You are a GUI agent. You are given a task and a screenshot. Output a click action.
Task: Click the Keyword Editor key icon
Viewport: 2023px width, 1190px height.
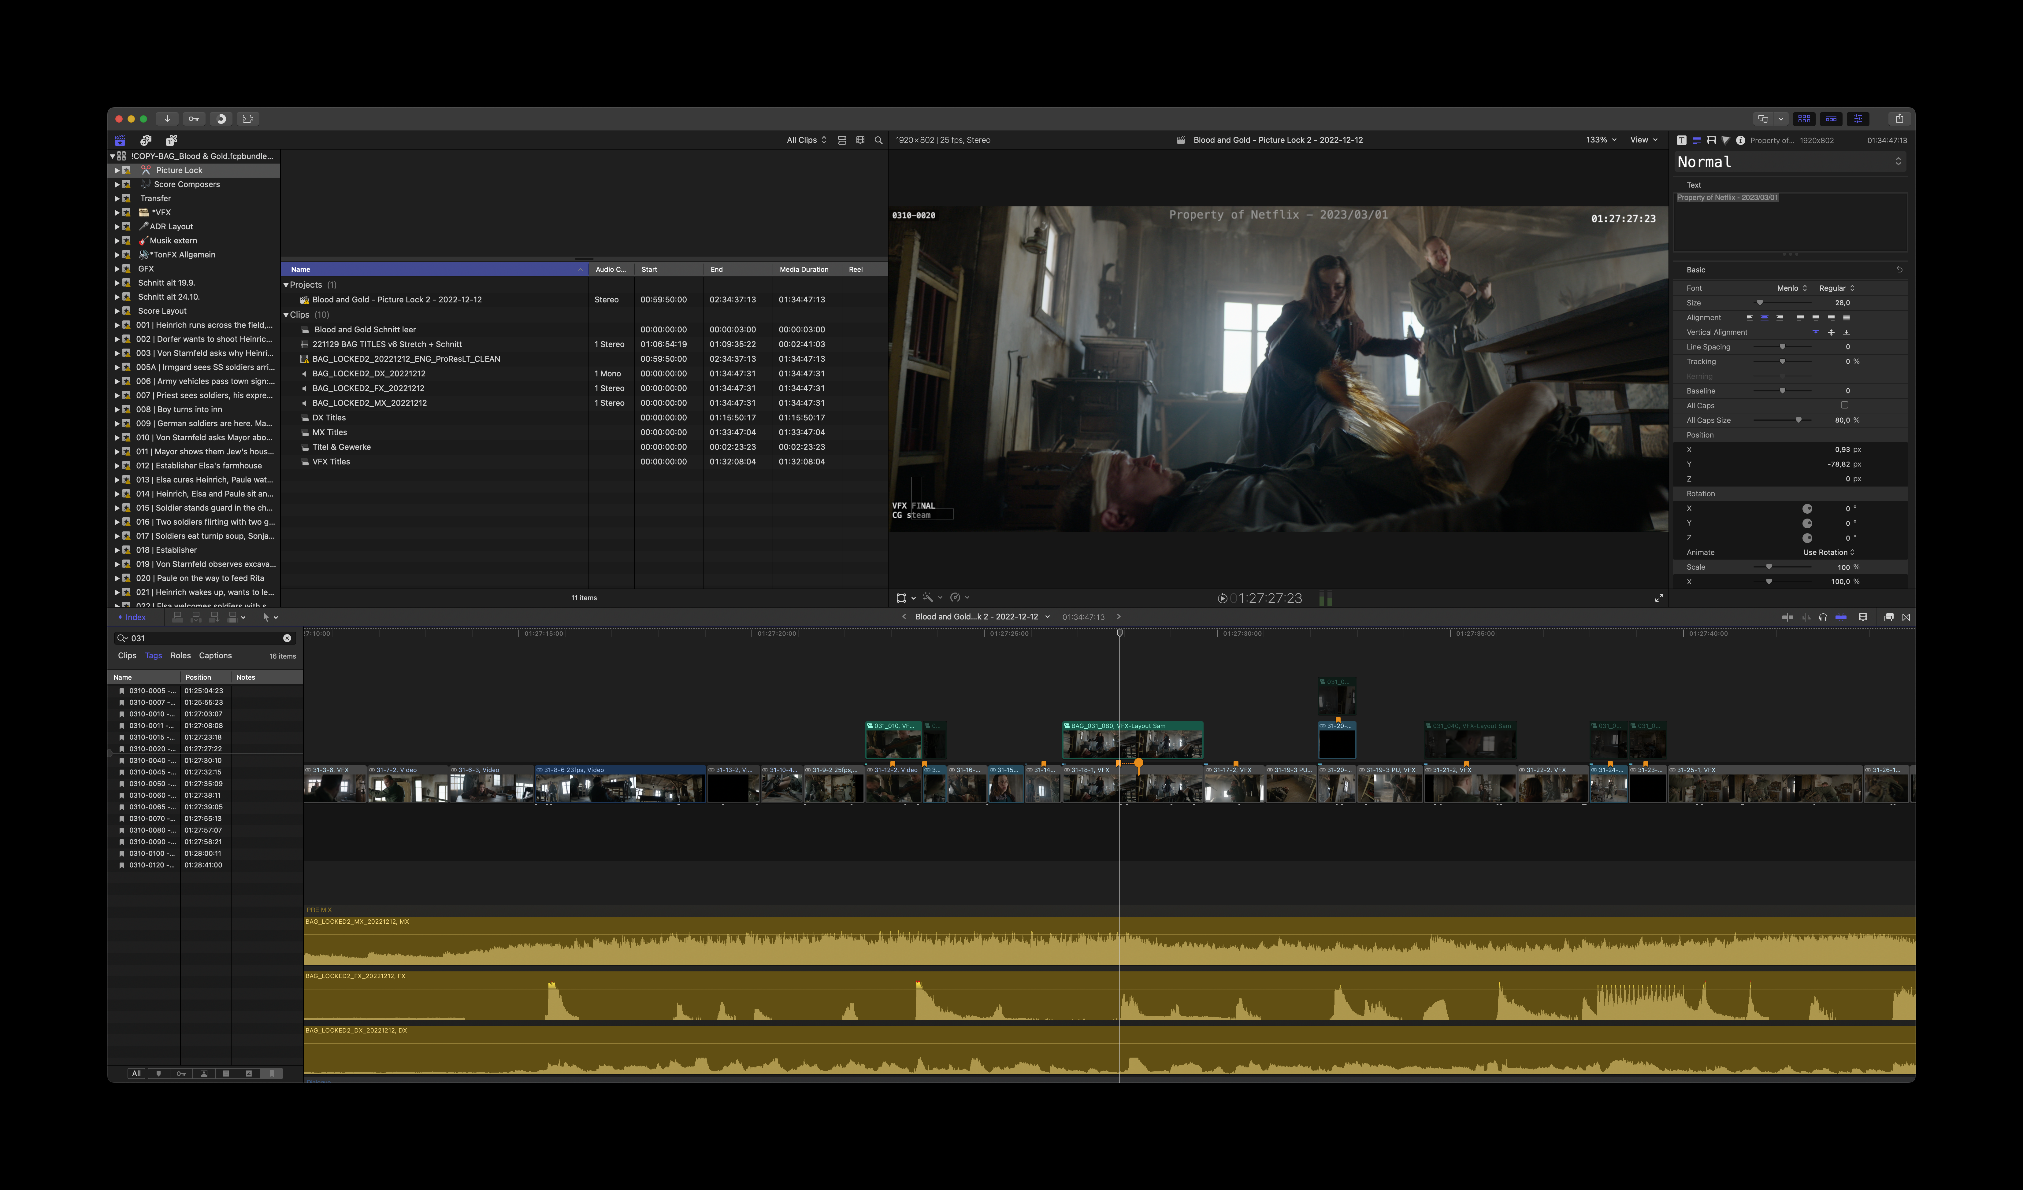[194, 119]
